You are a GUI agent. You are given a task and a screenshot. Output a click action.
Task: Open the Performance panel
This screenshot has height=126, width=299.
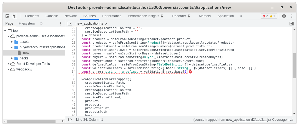pyautogui.click(x=112, y=16)
